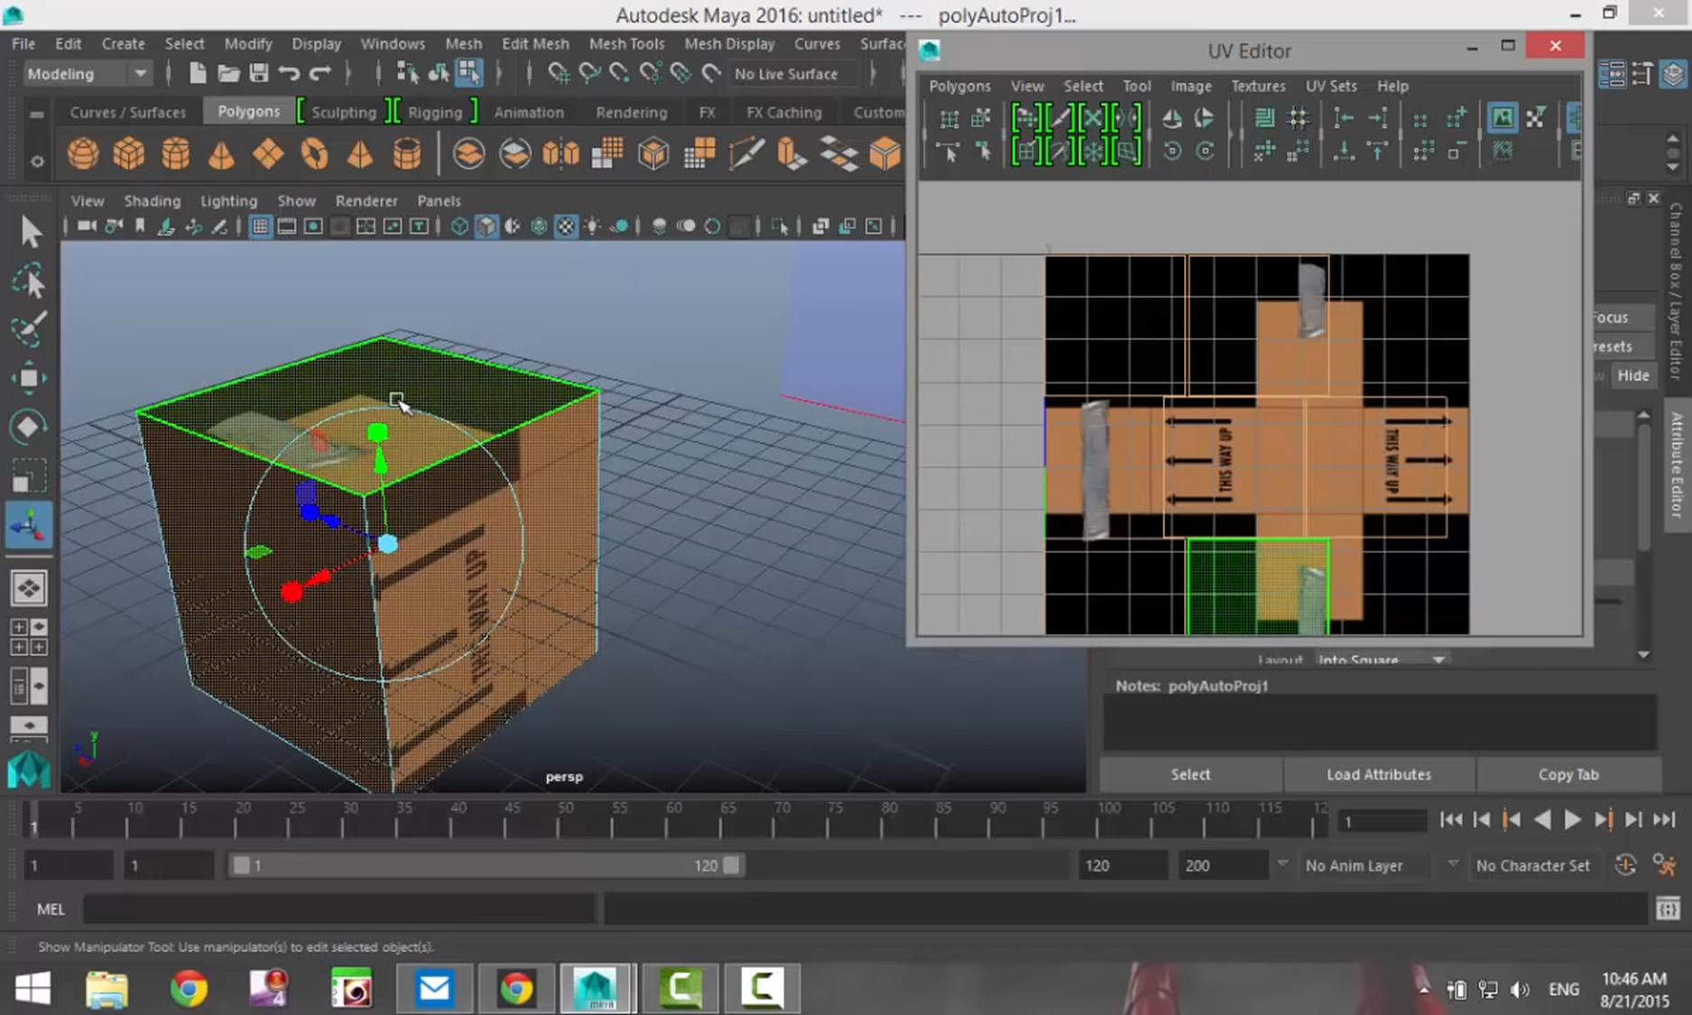Open the viewport Renderer menu
The image size is (1692, 1015).
pyautogui.click(x=365, y=200)
